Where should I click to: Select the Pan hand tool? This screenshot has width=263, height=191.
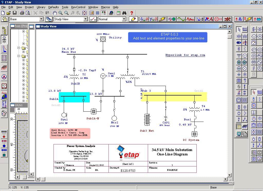click(x=55, y=13)
